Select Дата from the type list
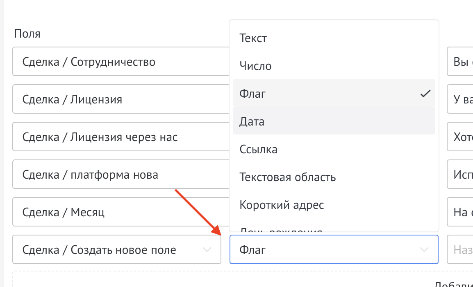The height and width of the screenshot is (287, 473). (251, 121)
